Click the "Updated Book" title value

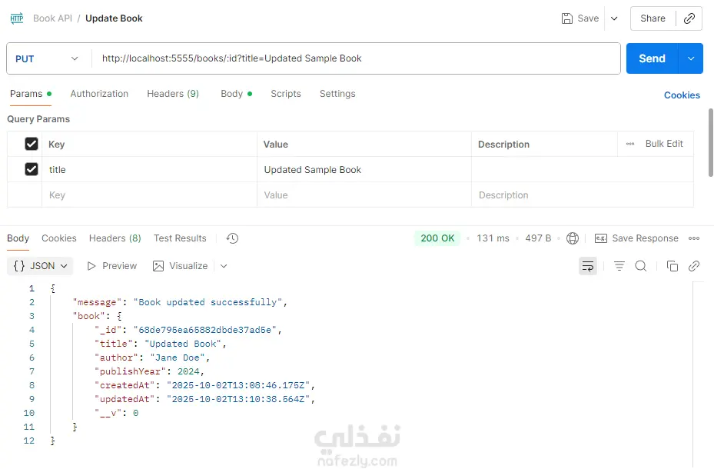183,344
